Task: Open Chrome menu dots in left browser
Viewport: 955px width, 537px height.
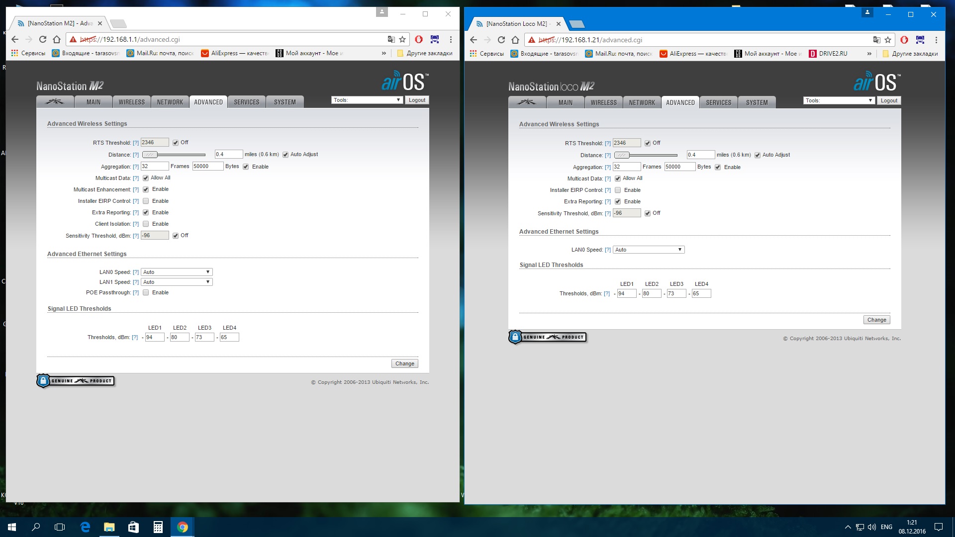Action: [451, 39]
